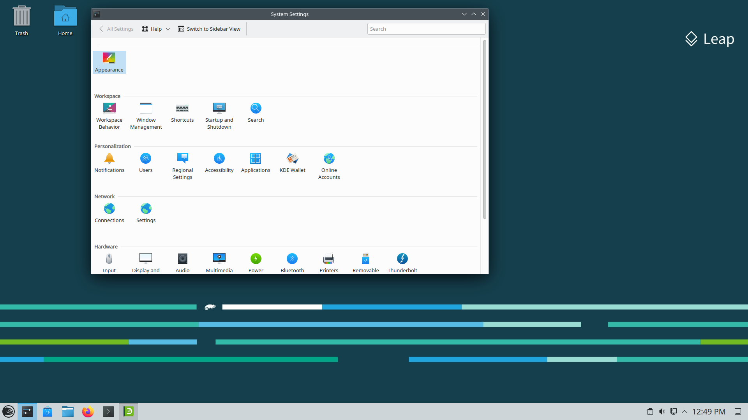Click the Show Desktop button
748x420 pixels.
738,411
